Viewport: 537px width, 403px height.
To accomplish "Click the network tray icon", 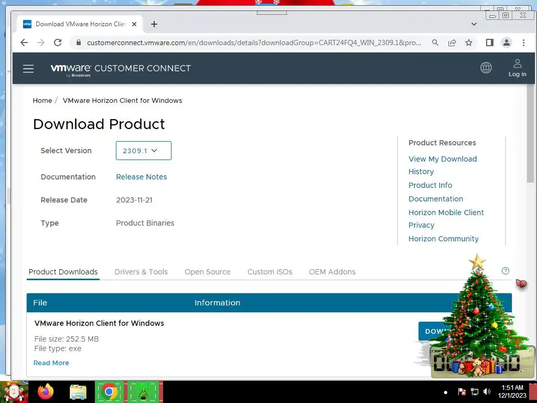I will [475, 391].
